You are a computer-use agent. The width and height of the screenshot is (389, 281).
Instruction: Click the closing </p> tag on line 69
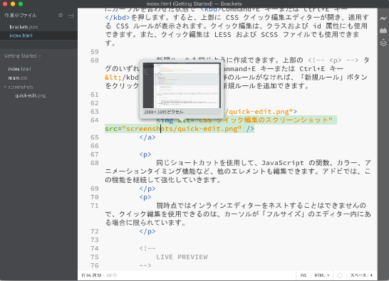coord(147,189)
